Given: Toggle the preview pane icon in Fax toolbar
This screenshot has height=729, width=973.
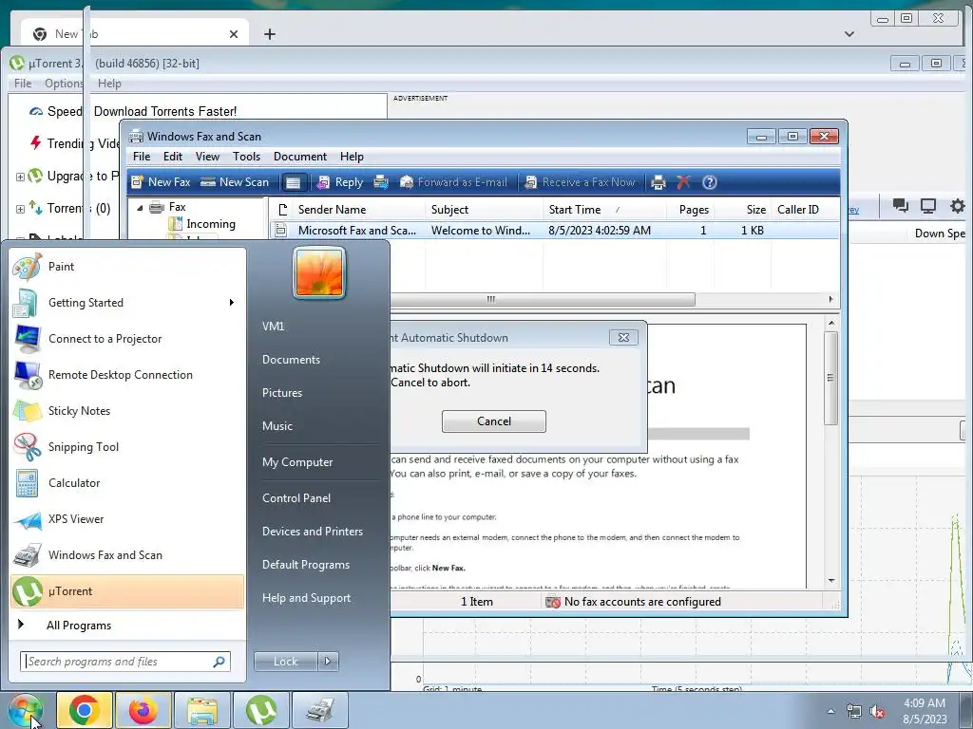Looking at the screenshot, I should coord(294,182).
